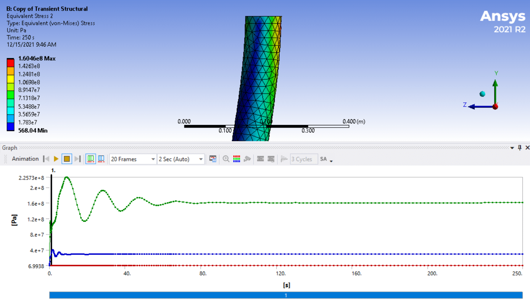The width and height of the screenshot is (530, 301).
Task: Play the result animation
Action: (56, 159)
